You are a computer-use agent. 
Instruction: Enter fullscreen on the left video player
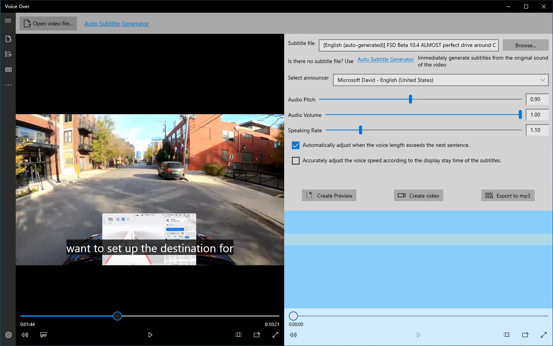(275, 335)
